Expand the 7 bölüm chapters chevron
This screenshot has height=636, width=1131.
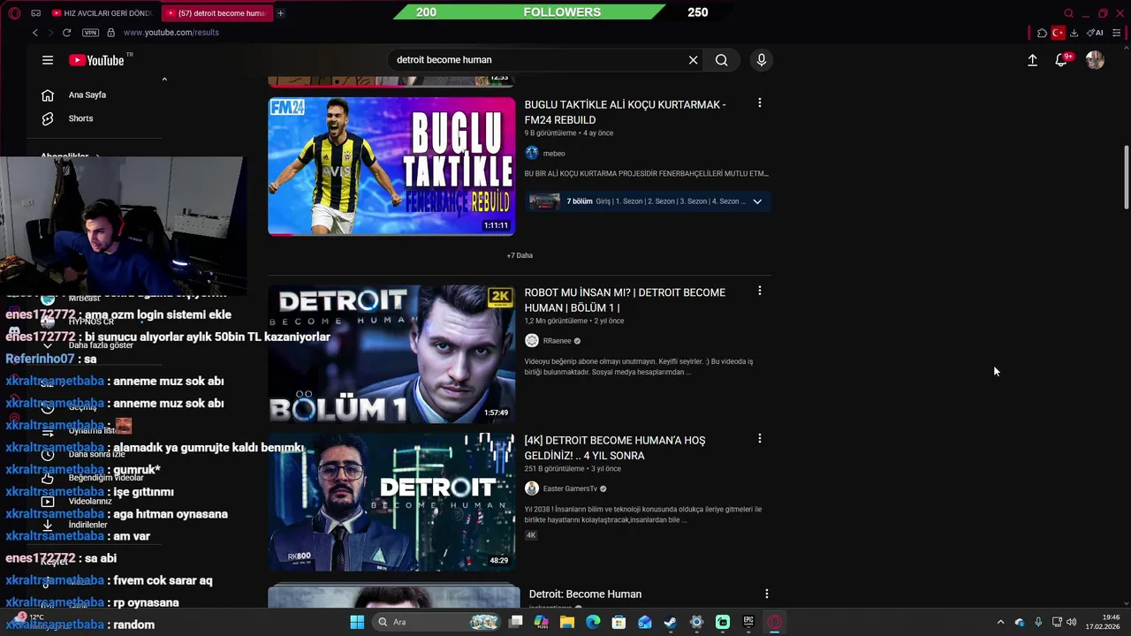pyautogui.click(x=757, y=201)
